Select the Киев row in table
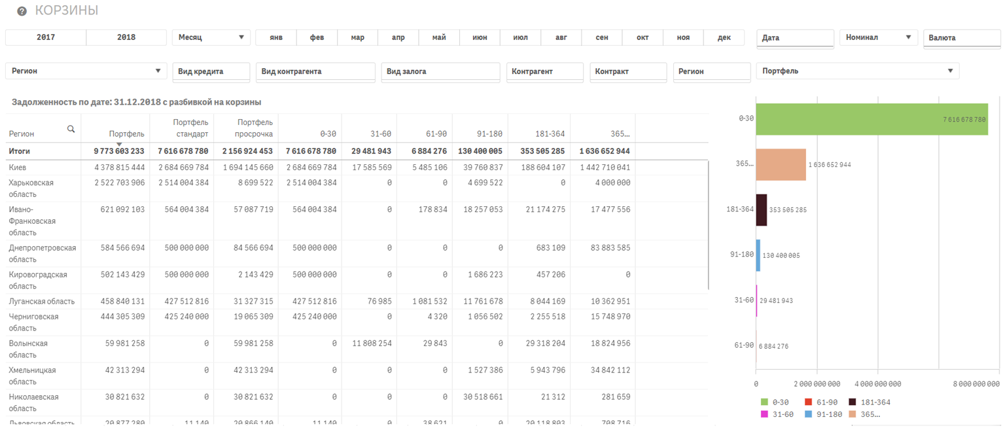Image resolution: width=1005 pixels, height=428 pixels. coord(18,168)
